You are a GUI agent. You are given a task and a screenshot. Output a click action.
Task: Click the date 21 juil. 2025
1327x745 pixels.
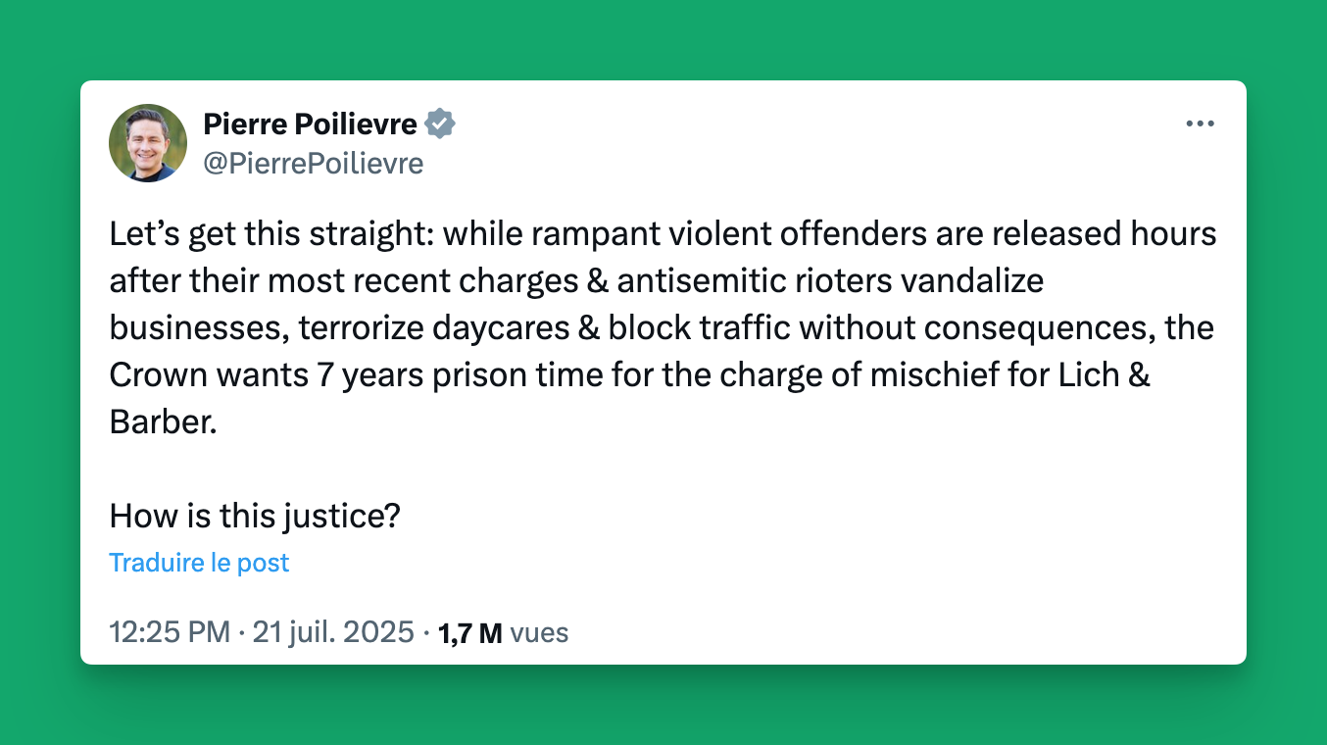point(333,632)
